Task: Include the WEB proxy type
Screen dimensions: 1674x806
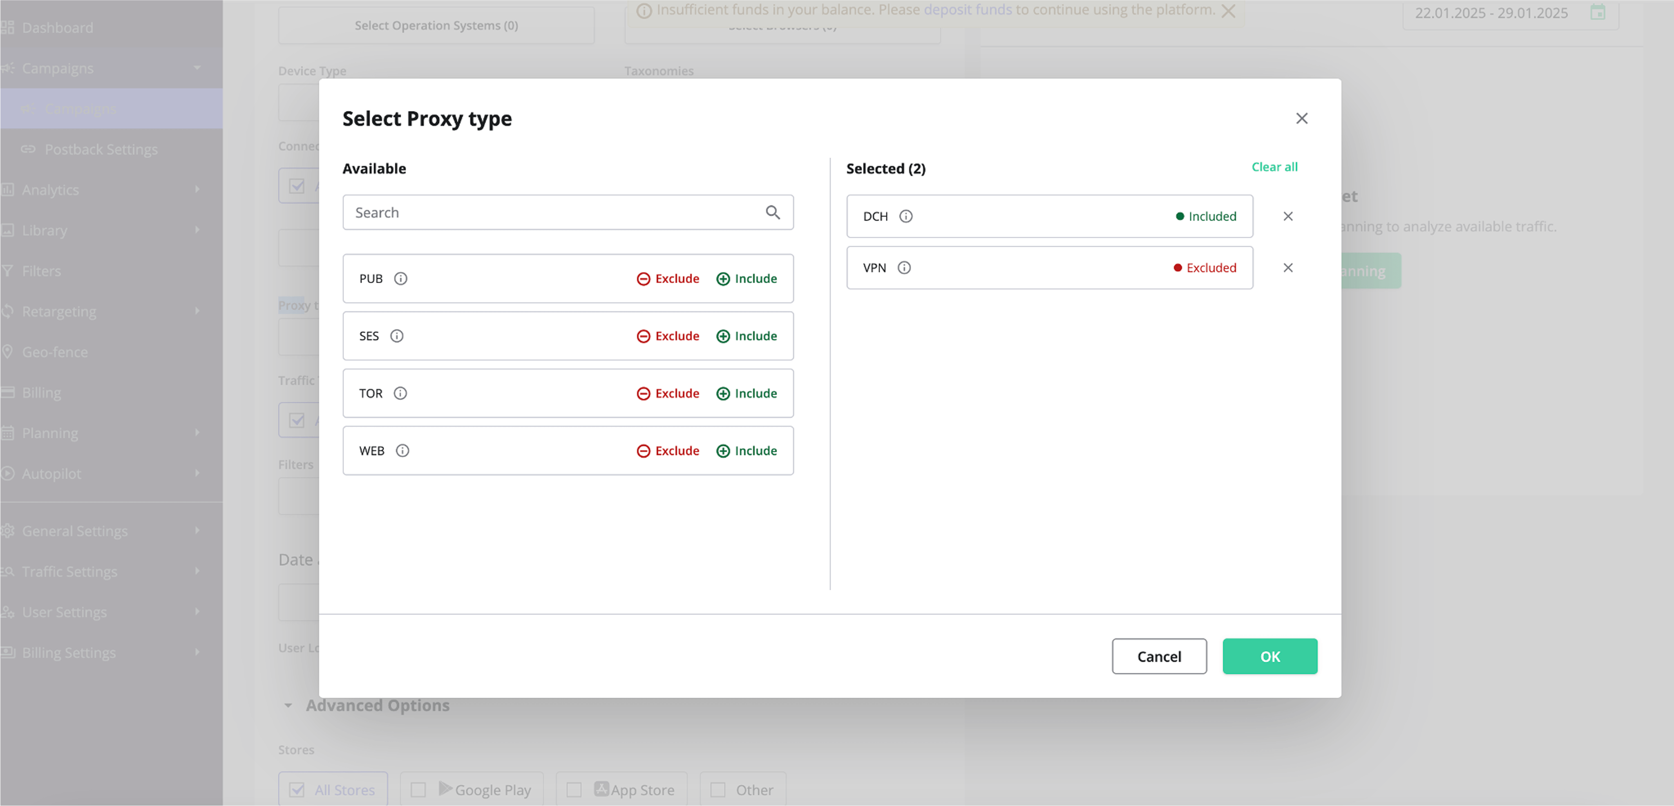Action: [x=746, y=451]
